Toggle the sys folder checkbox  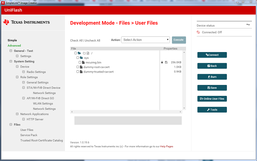coord(78,58)
